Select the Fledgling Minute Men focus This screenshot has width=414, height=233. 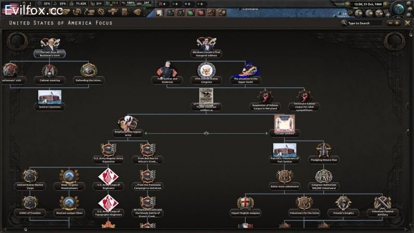(x=324, y=151)
